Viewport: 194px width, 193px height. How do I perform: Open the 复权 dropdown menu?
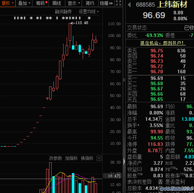[x=7, y=3]
